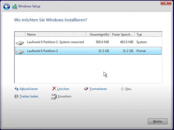Click the Windows Setup title text

29,6
